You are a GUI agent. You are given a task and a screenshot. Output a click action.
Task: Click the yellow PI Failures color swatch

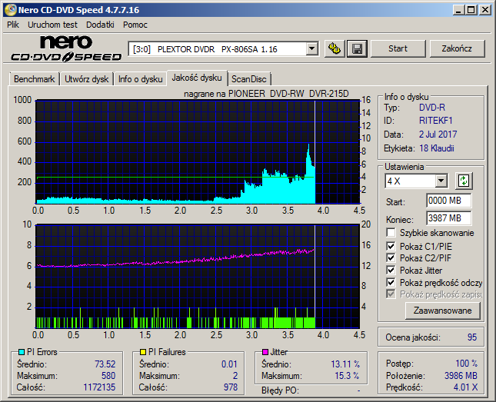pos(143,352)
